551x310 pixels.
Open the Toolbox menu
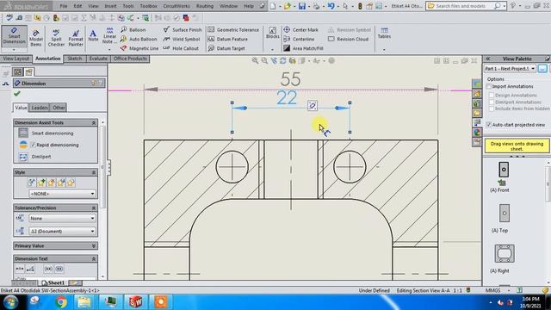148,6
